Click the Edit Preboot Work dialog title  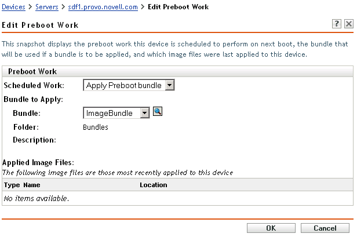pos(41,25)
